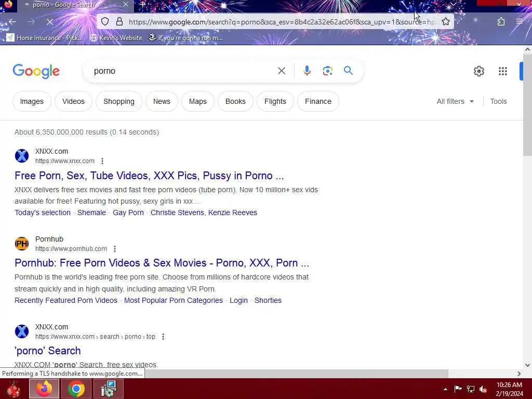Launch Chrome from the taskbar
Screen dimensions: 532x399
click(76, 389)
